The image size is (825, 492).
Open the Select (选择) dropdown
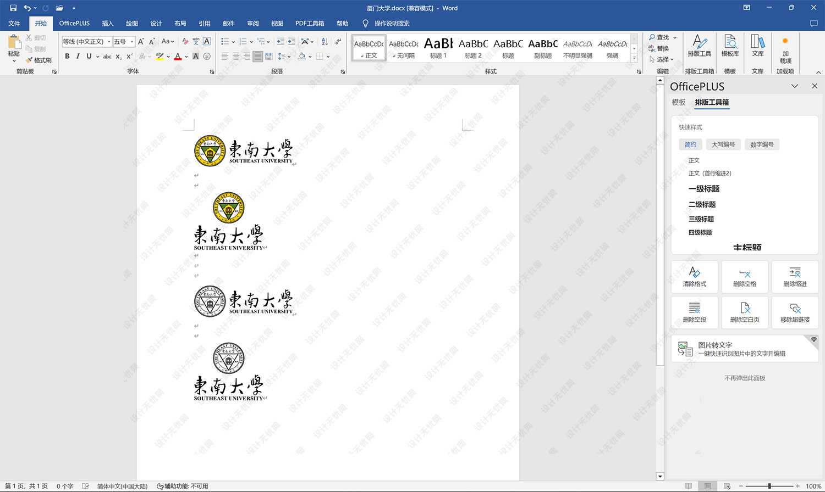pyautogui.click(x=662, y=59)
